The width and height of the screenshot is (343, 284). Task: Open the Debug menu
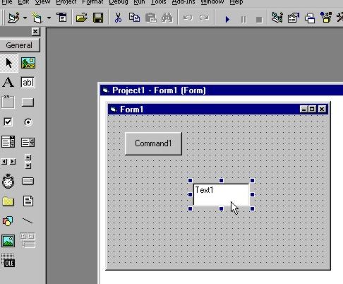(119, 2)
